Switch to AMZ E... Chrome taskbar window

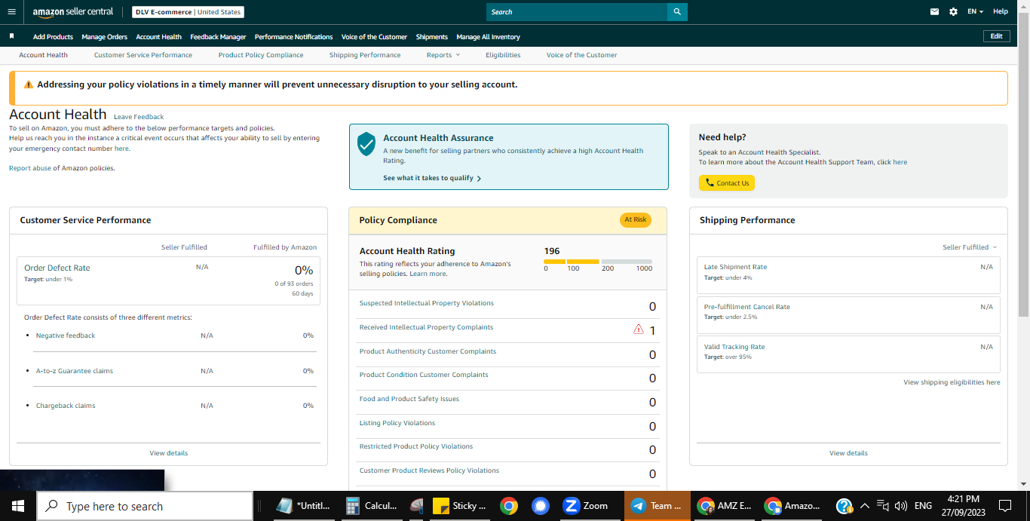point(725,506)
